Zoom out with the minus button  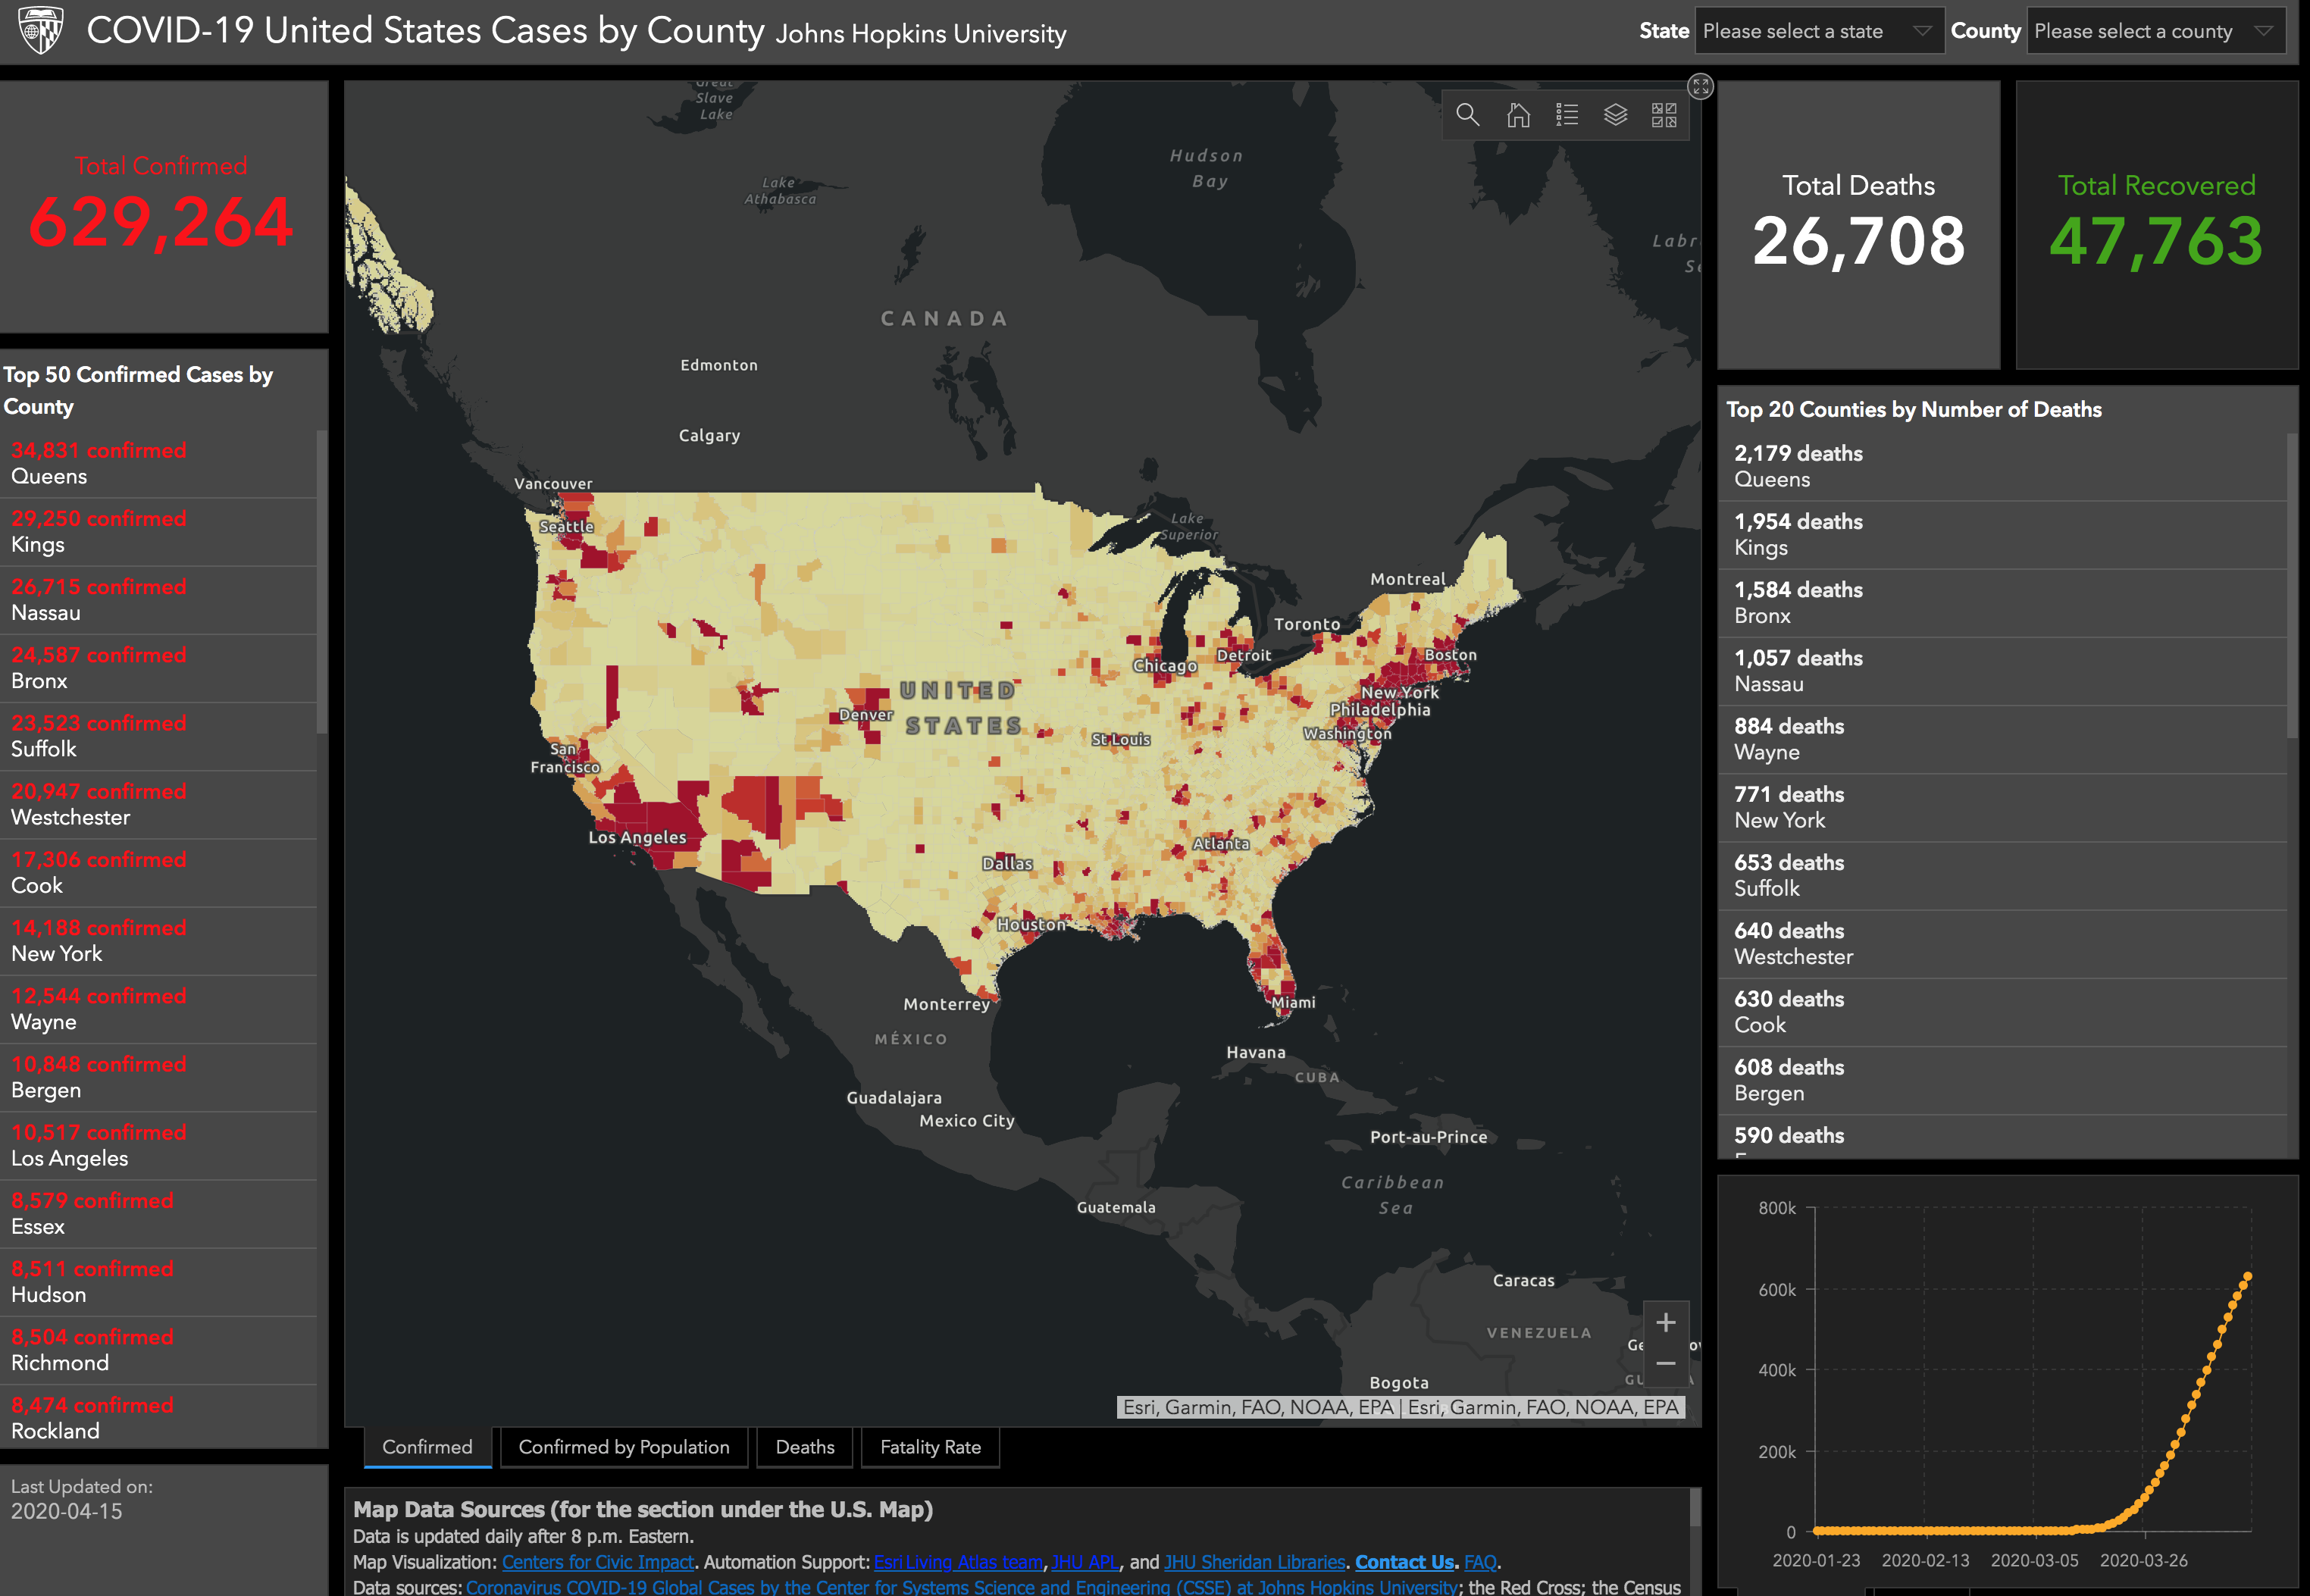[x=1665, y=1364]
